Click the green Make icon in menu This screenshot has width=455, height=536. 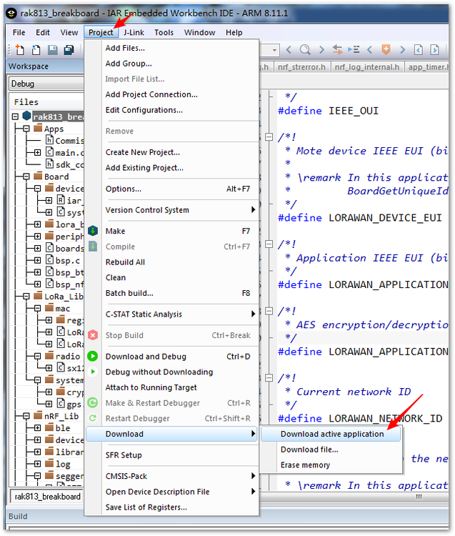pyautogui.click(x=93, y=231)
